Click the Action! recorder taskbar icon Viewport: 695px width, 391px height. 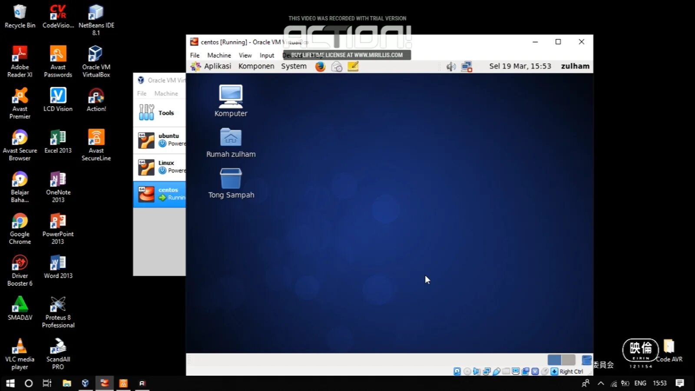point(142,383)
